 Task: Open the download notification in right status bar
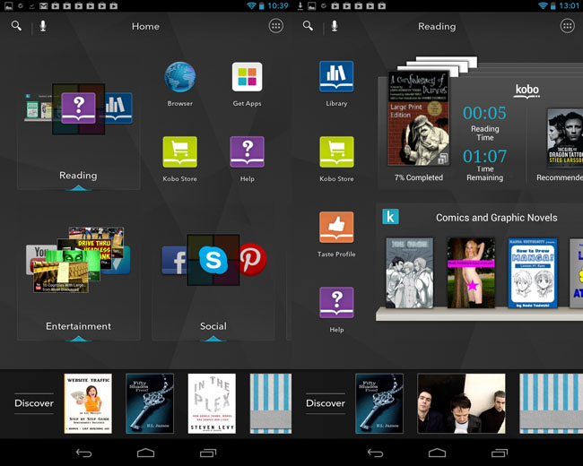point(300,5)
